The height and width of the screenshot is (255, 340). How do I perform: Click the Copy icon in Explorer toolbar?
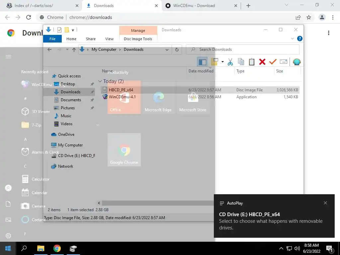[241, 62]
